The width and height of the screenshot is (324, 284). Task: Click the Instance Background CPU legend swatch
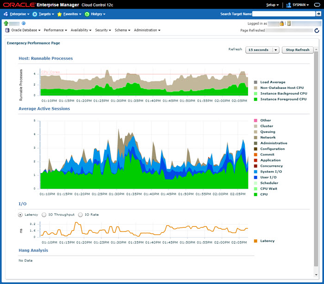click(255, 94)
